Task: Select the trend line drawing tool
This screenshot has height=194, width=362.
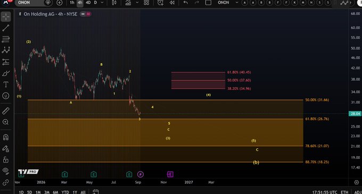Action: (x=6, y=28)
